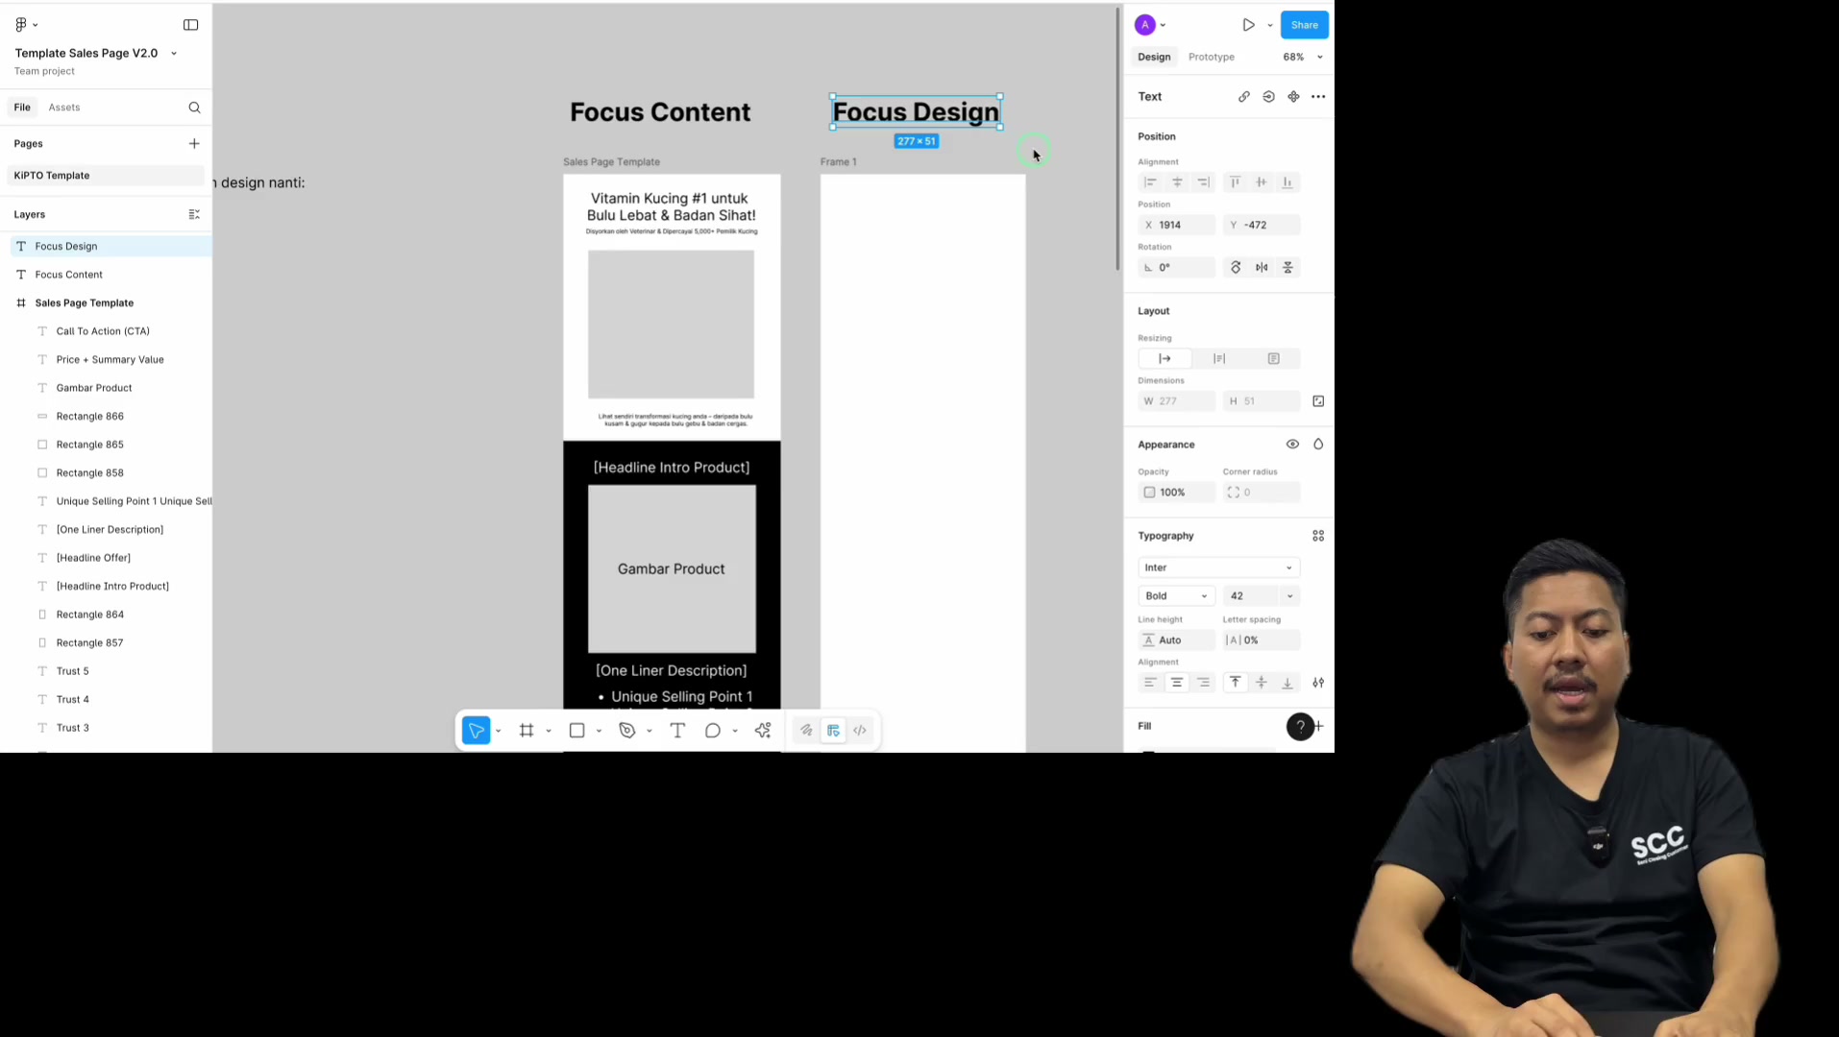Open the Assets tab

(x=64, y=108)
